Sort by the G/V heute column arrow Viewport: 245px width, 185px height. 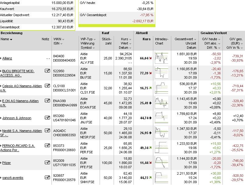219,40
